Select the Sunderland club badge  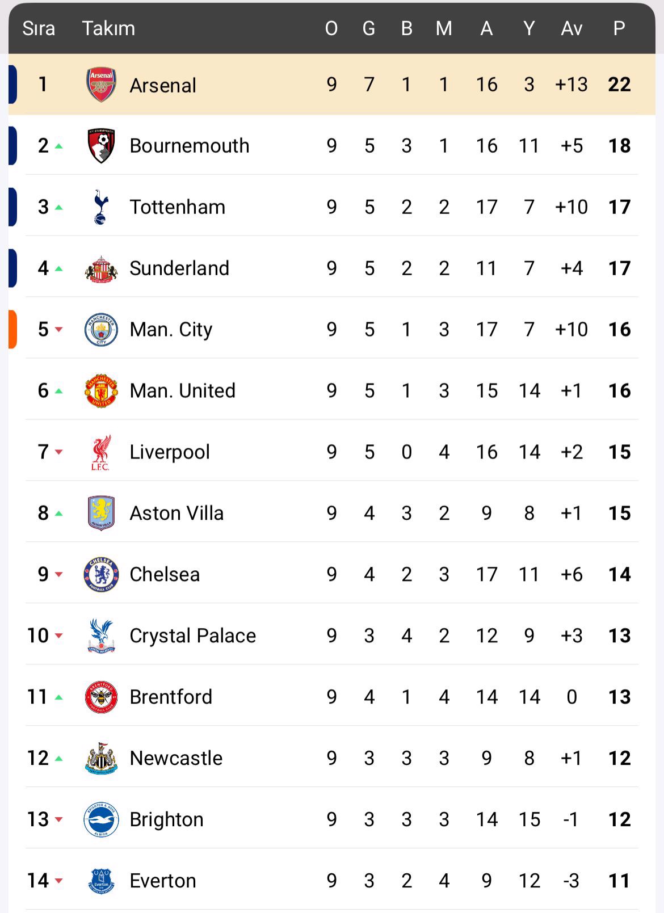[101, 268]
